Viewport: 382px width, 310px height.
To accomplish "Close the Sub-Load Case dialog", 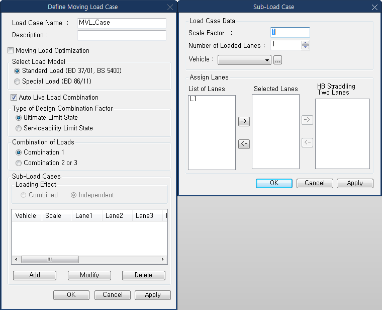I will pos(374,7).
